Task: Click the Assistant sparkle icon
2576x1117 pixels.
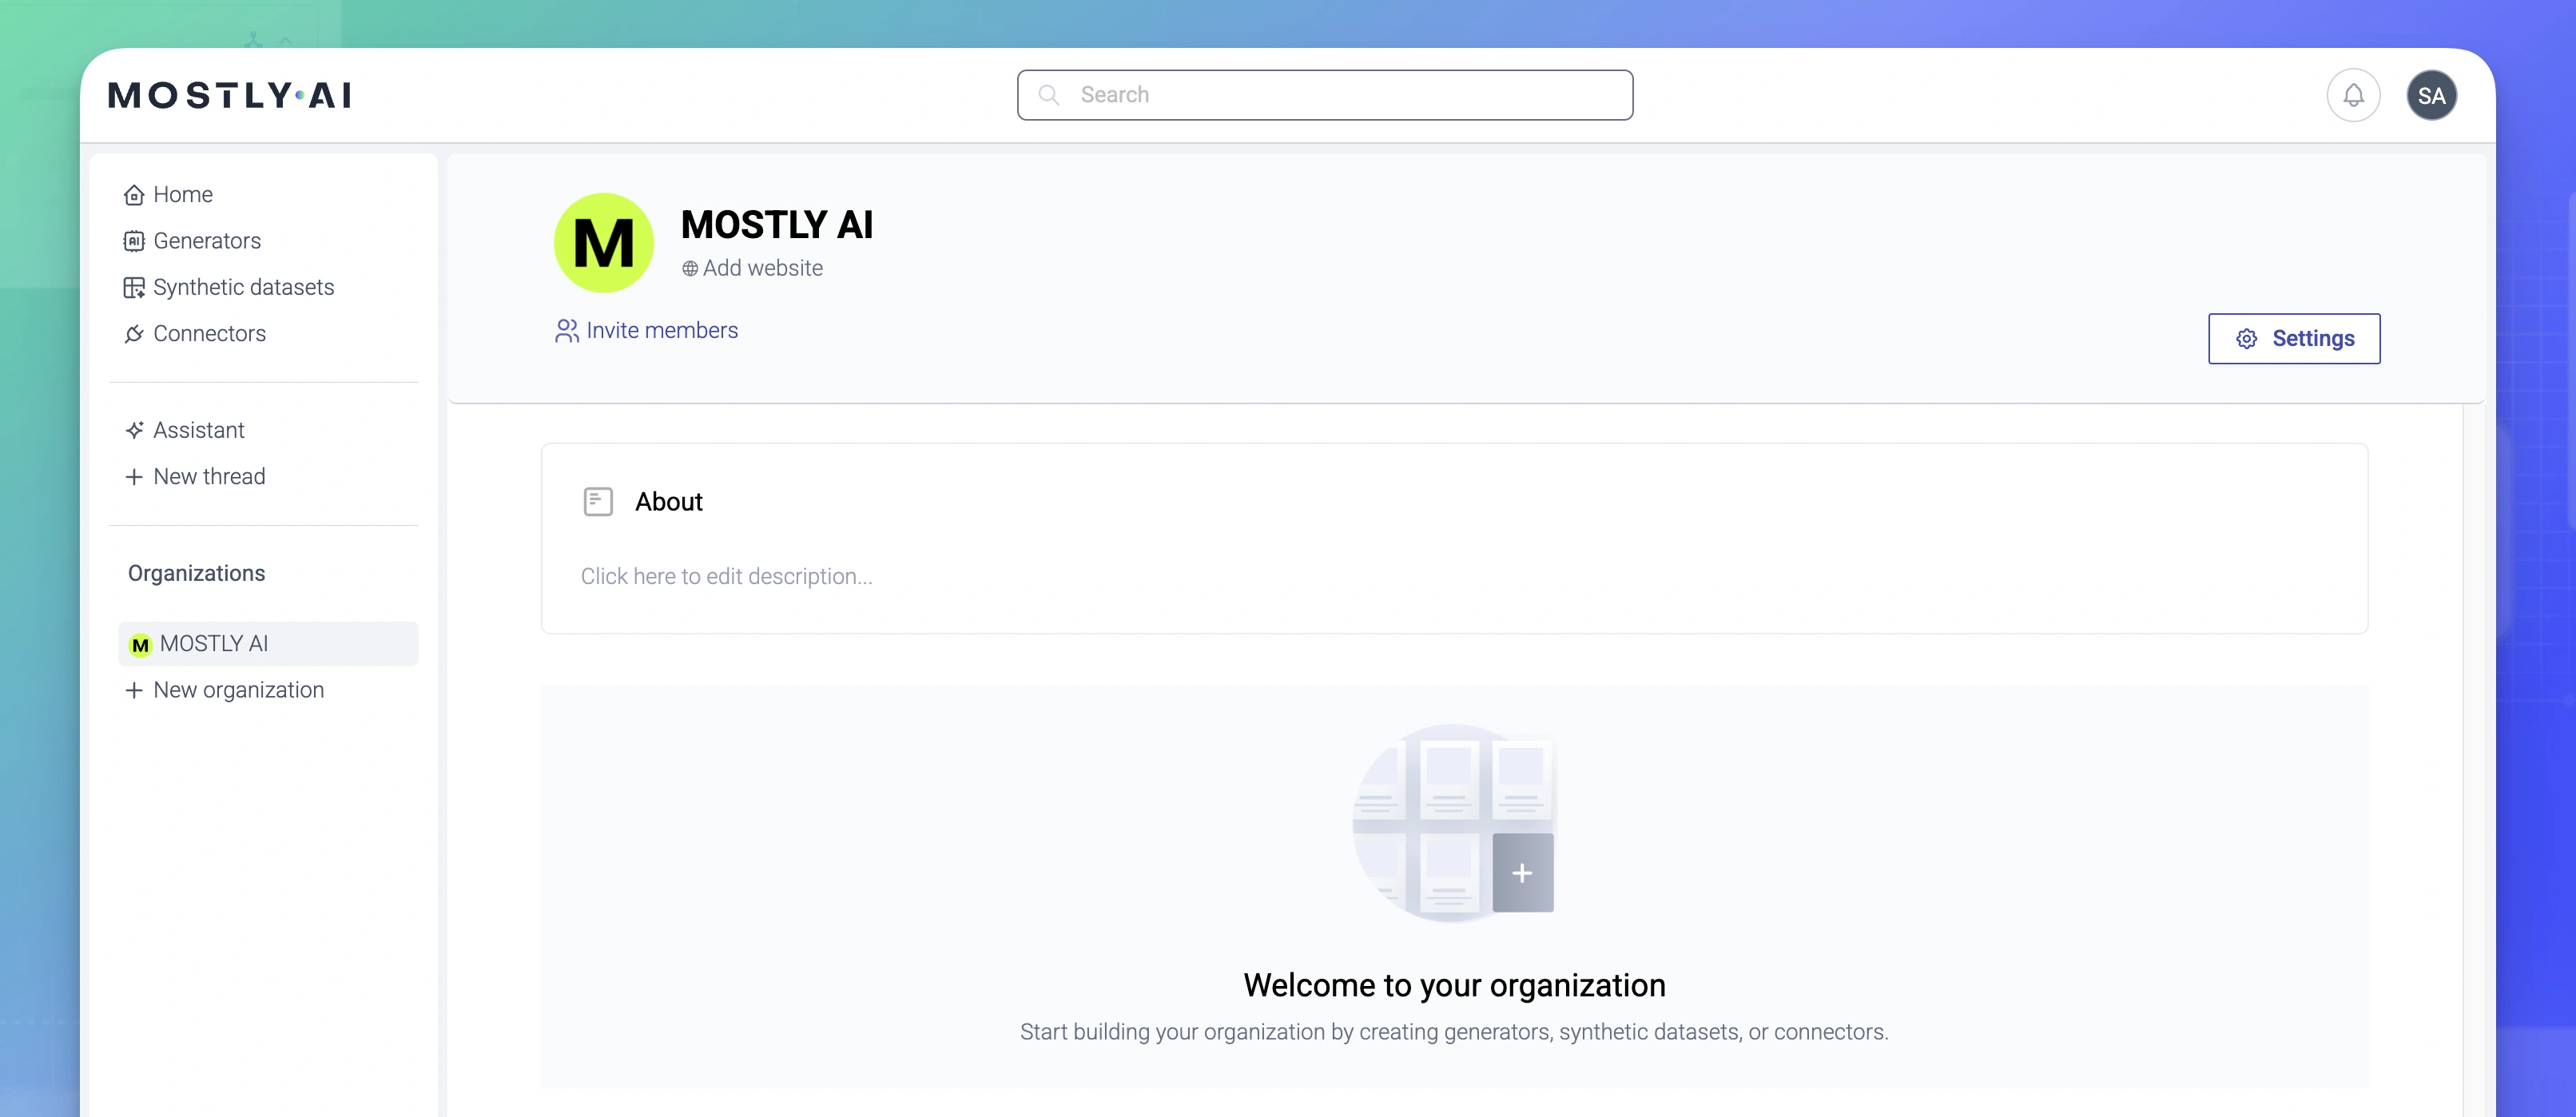Action: tap(134, 430)
